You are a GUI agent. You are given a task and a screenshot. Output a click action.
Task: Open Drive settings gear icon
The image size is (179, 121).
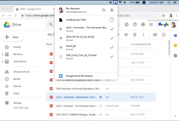coord(143,25)
